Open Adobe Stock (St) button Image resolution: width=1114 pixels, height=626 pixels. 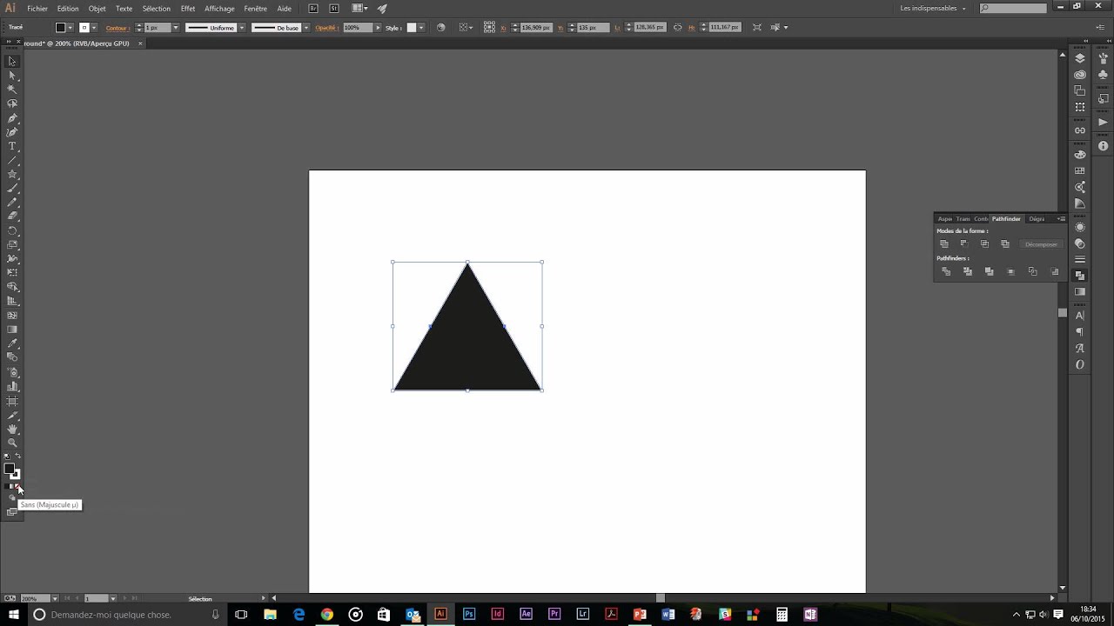coord(334,8)
